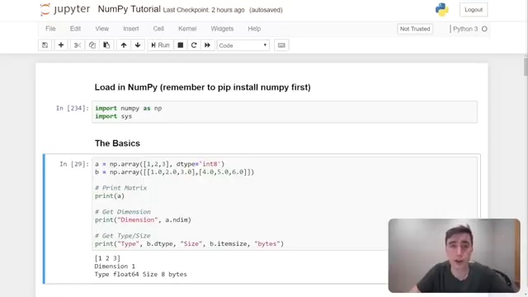528x297 pixels.
Task: Click the webcam video overlay
Action: [x=455, y=256]
